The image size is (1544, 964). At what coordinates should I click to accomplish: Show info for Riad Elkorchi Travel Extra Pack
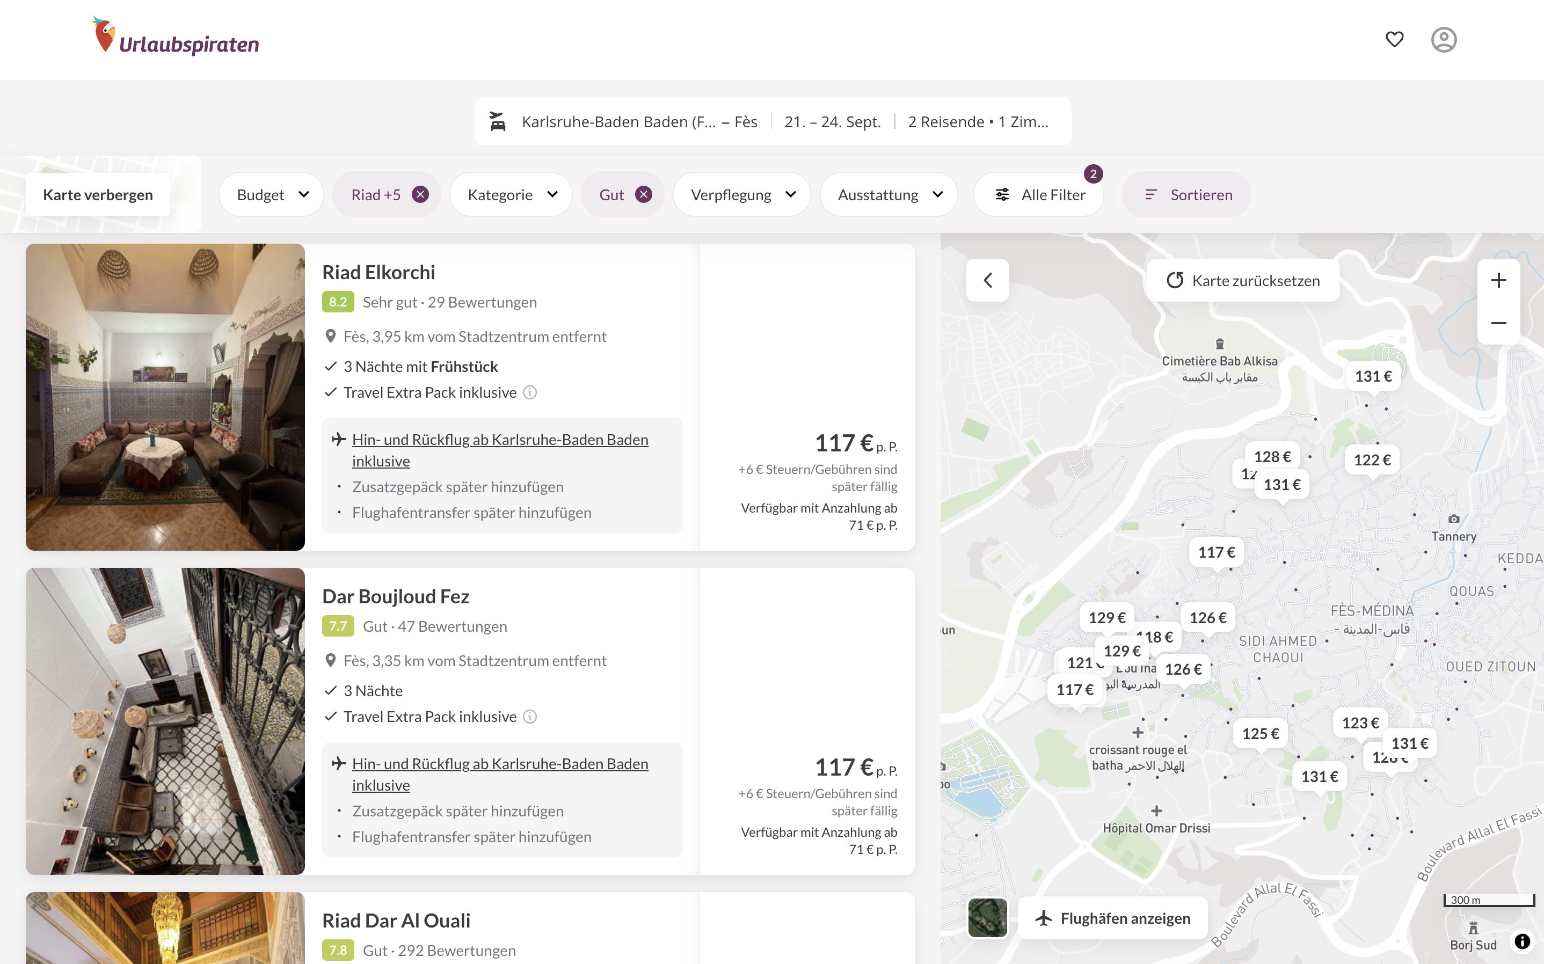(x=530, y=393)
